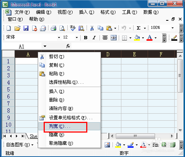Click the Paste clipboard icon in toolbar
This screenshot has height=157, width=185.
coord(109,28)
